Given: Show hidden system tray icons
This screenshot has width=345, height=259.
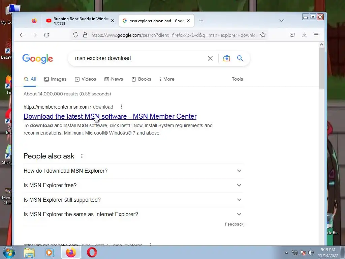Looking at the screenshot, I should (x=286, y=253).
